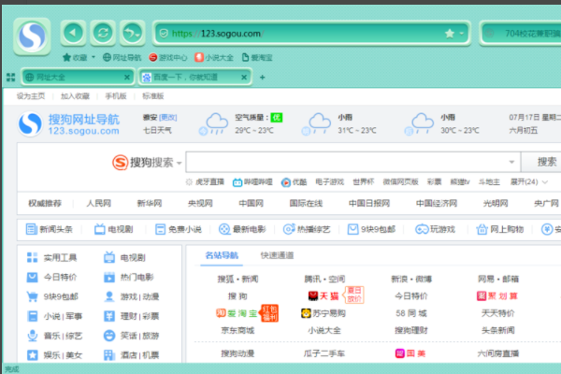Click the address bar URL field
This screenshot has height=374, width=561.
[x=311, y=34]
